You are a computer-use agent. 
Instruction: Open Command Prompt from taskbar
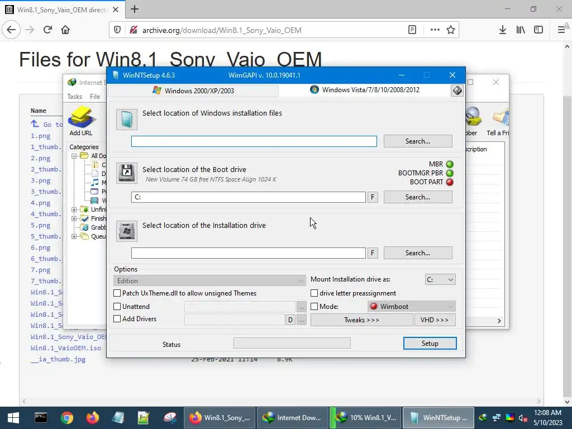tap(40, 418)
